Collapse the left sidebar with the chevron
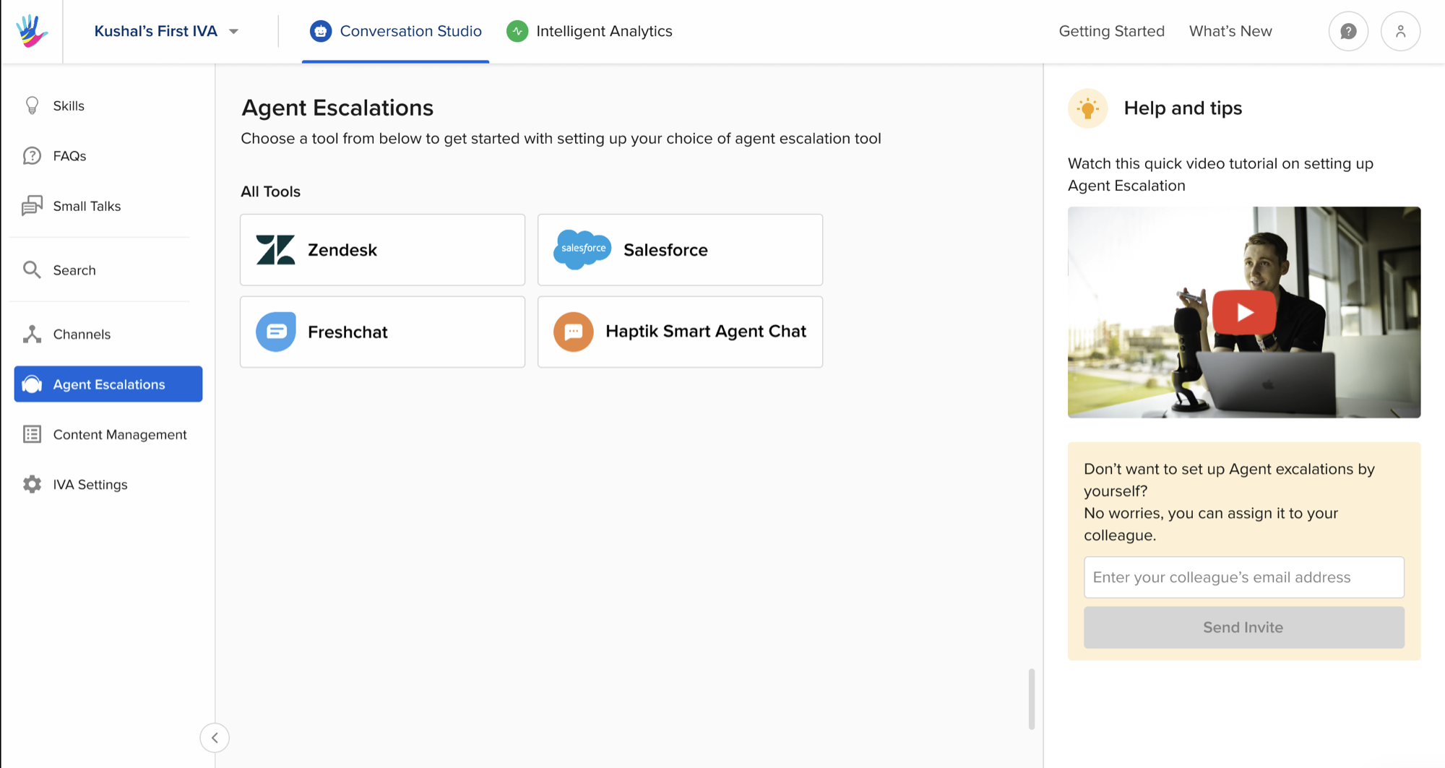The image size is (1445, 768). pos(215,738)
